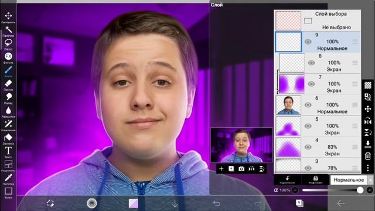Tap vertical flip icon in right strip

[368, 132]
